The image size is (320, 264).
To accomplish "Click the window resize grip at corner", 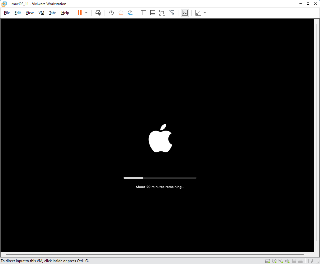I will pos(318,262).
